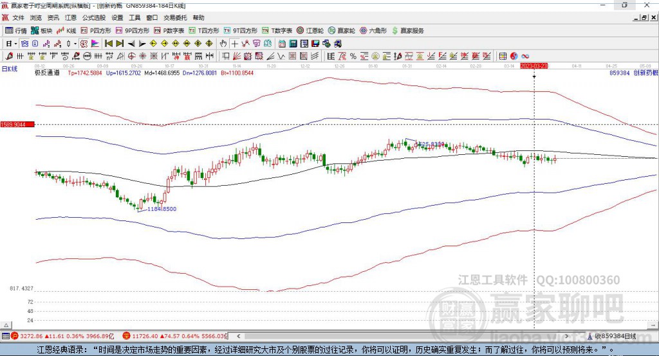659x356 pixels.
Task: Select the Gann fan lines tool
Action: coord(237,56)
